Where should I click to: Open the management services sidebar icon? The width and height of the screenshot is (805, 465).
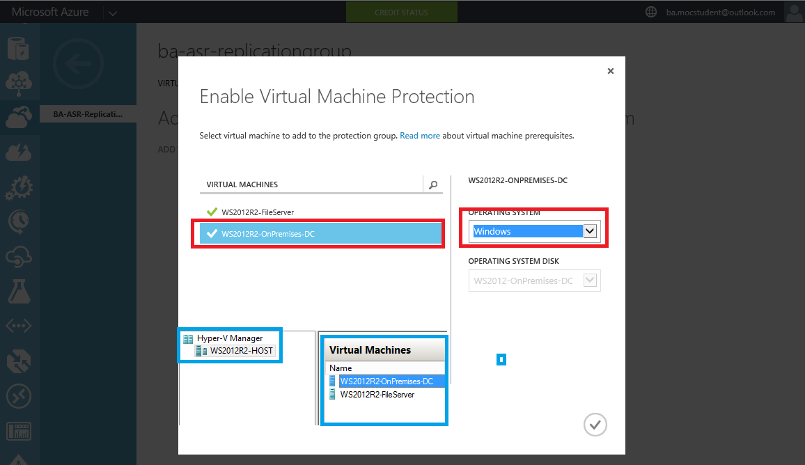coord(19,431)
